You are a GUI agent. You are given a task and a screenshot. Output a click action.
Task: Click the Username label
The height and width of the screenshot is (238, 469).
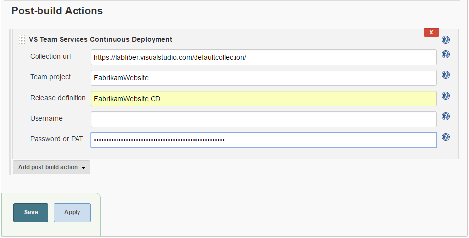click(x=46, y=119)
